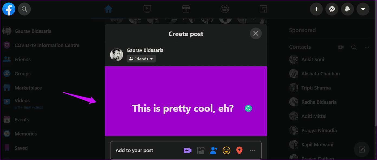377x160 pixels.
Task: Open Messenger from the top bar
Action: click(332, 9)
